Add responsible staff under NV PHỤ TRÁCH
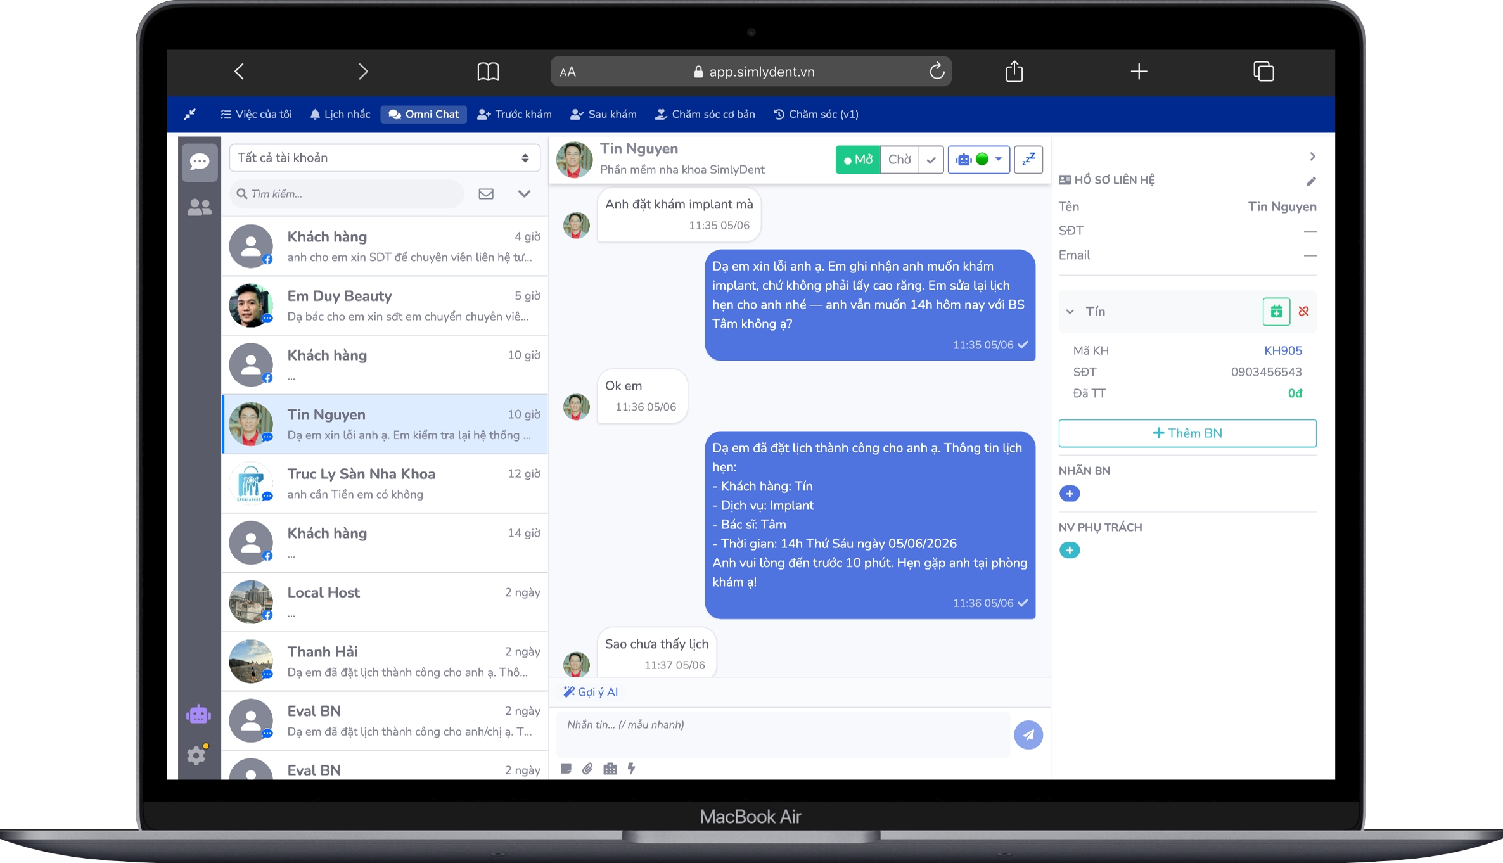The image size is (1503, 863). 1070,550
